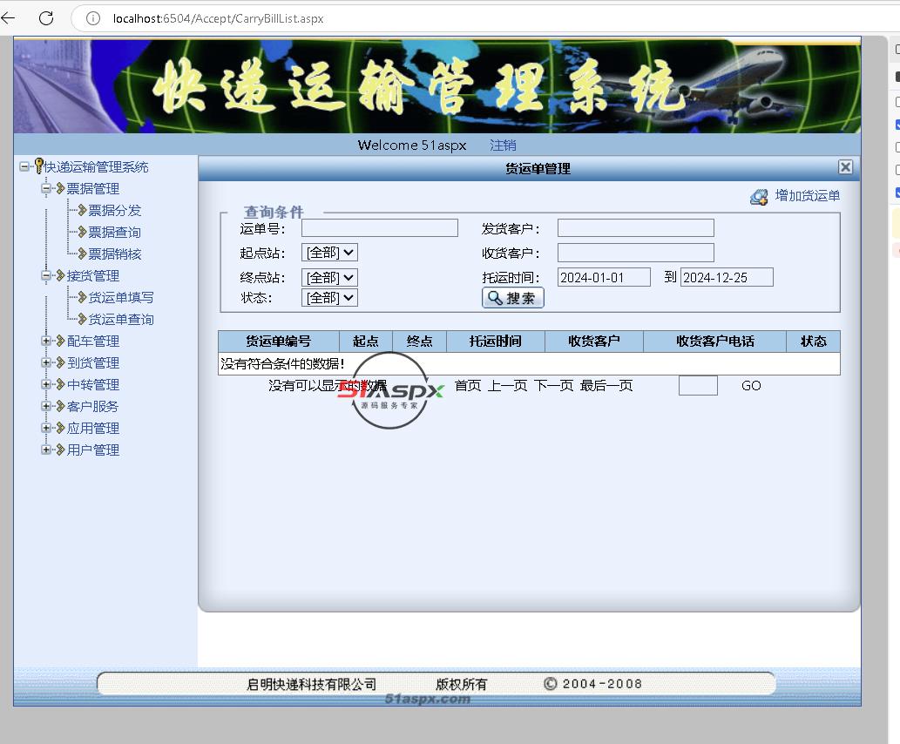Click the 注销 logout link
The width and height of the screenshot is (900, 744).
coord(503,145)
